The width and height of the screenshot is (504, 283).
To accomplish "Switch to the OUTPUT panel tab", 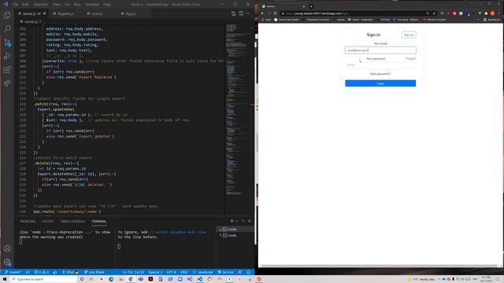I will click(48, 222).
